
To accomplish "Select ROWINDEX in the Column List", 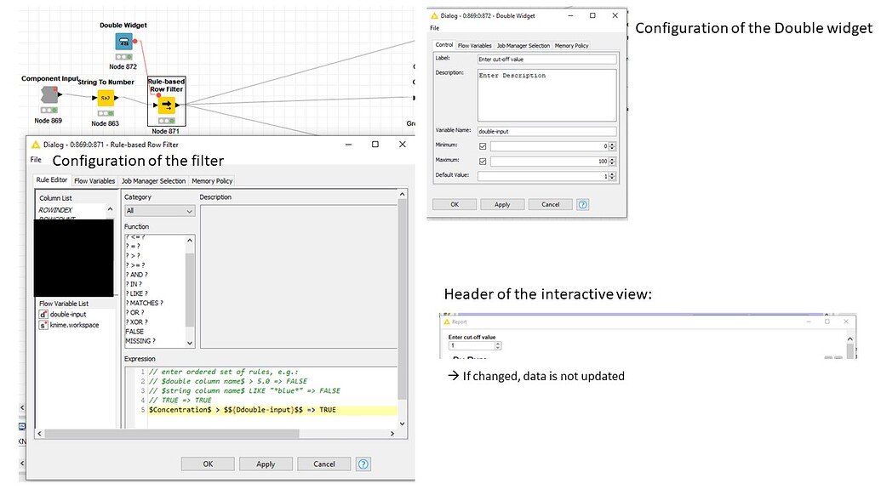I will 57,209.
